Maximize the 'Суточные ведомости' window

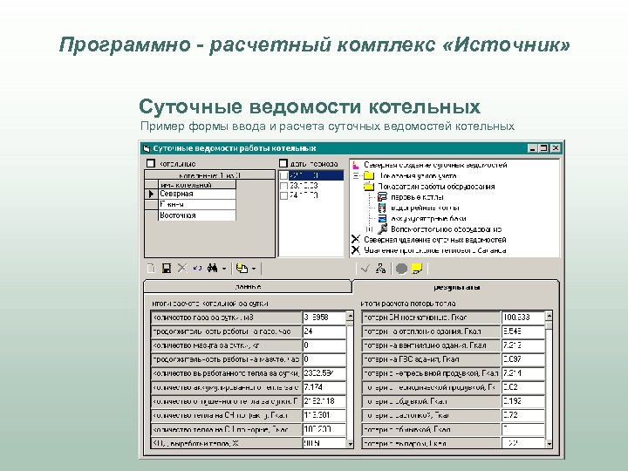pyautogui.click(x=543, y=148)
